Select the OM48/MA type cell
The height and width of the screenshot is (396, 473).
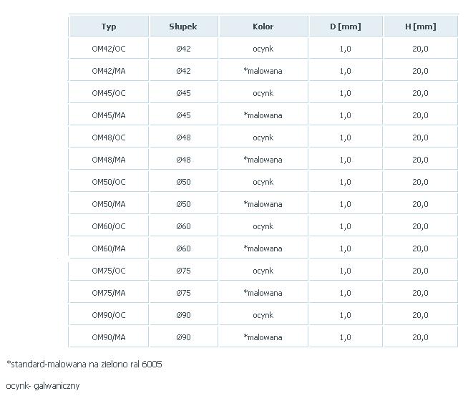pyautogui.click(x=109, y=160)
